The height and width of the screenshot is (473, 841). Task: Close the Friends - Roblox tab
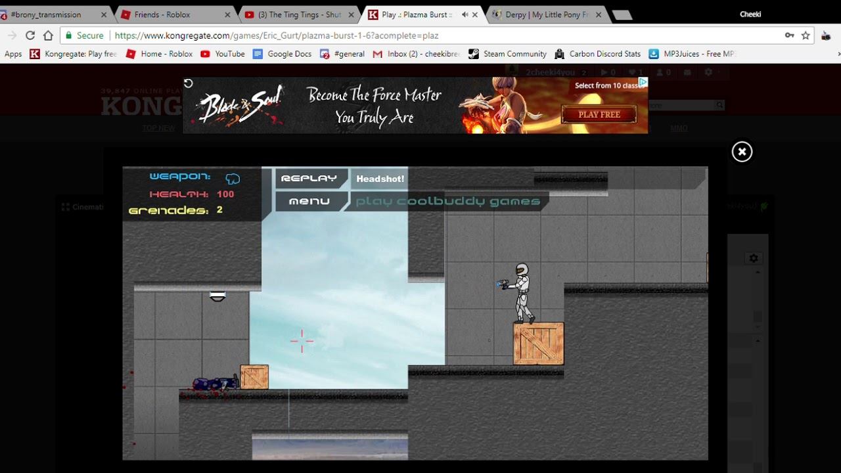227,14
